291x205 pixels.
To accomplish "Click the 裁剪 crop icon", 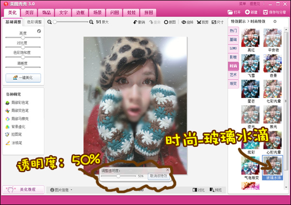I will (199, 22).
